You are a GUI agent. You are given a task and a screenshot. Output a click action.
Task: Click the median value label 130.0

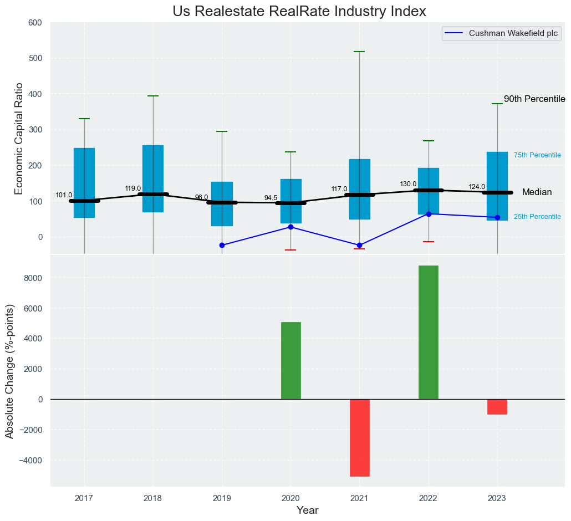pyautogui.click(x=408, y=184)
